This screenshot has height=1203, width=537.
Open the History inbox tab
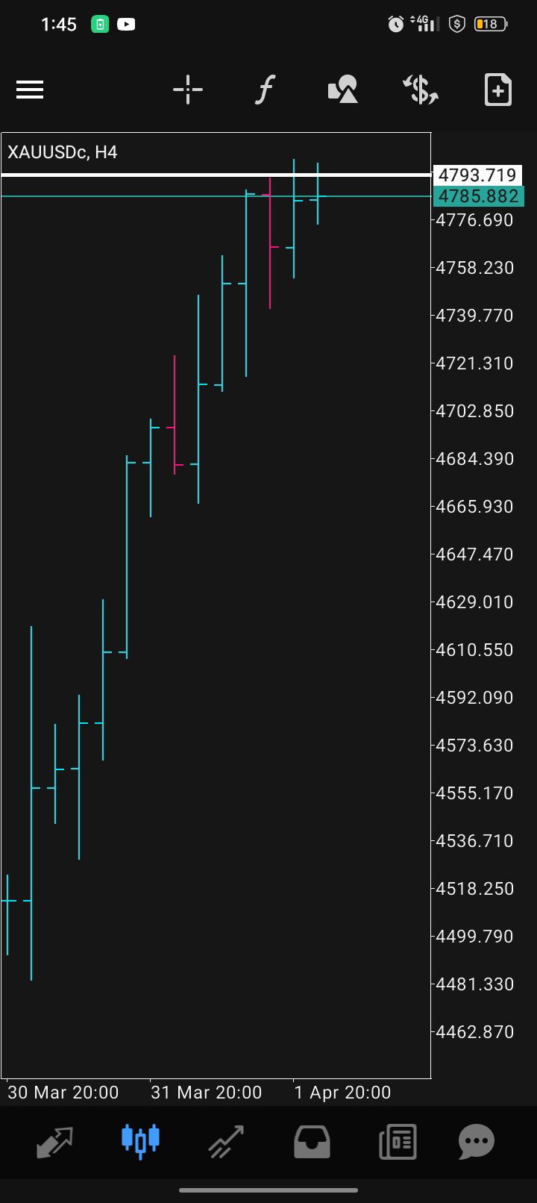click(x=312, y=1141)
